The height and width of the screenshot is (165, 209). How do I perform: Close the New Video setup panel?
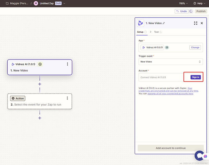click(x=202, y=23)
